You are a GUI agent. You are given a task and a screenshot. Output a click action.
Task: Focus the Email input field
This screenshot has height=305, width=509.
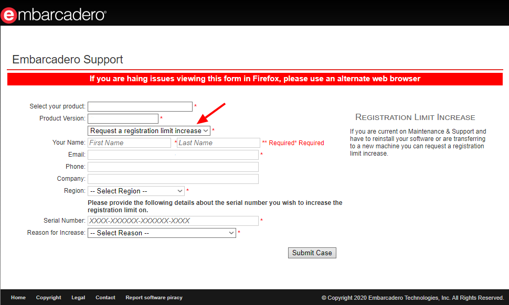click(x=173, y=155)
